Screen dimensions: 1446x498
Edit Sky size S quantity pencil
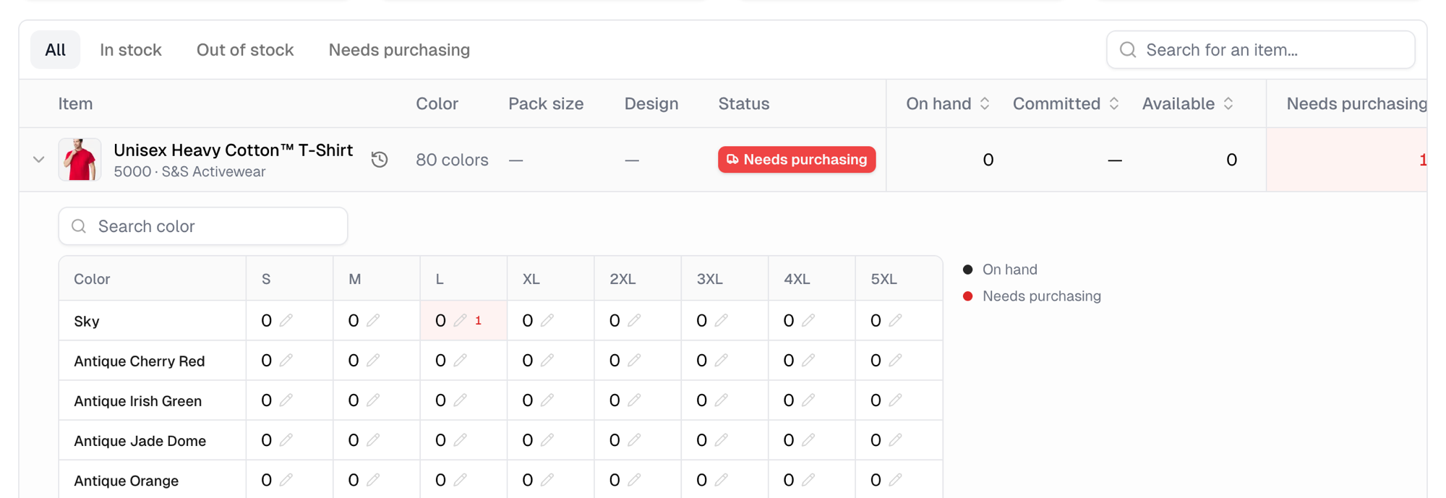(286, 320)
